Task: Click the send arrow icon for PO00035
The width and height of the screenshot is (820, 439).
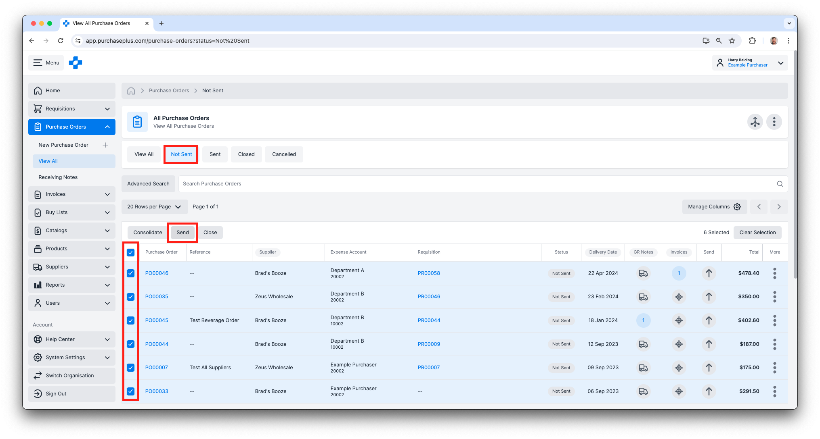Action: 709,297
